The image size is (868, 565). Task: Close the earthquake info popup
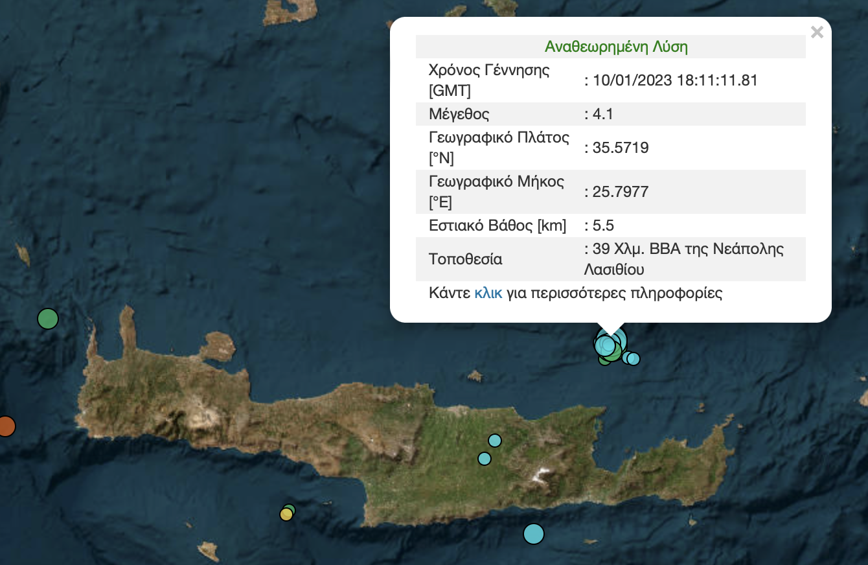coord(817,32)
